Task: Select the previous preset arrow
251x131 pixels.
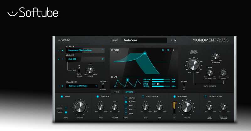Action: point(171,40)
